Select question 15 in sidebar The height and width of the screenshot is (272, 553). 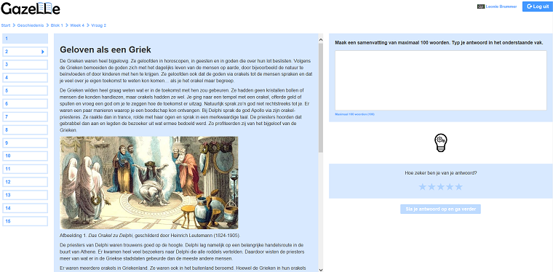click(x=25, y=221)
